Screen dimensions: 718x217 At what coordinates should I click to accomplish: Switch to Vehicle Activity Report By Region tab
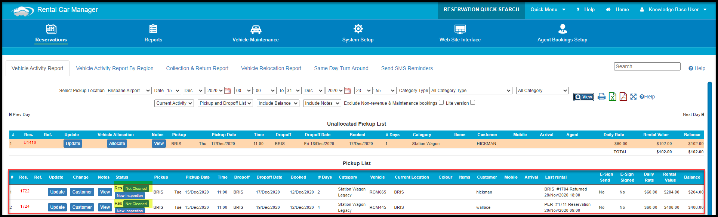[115, 68]
